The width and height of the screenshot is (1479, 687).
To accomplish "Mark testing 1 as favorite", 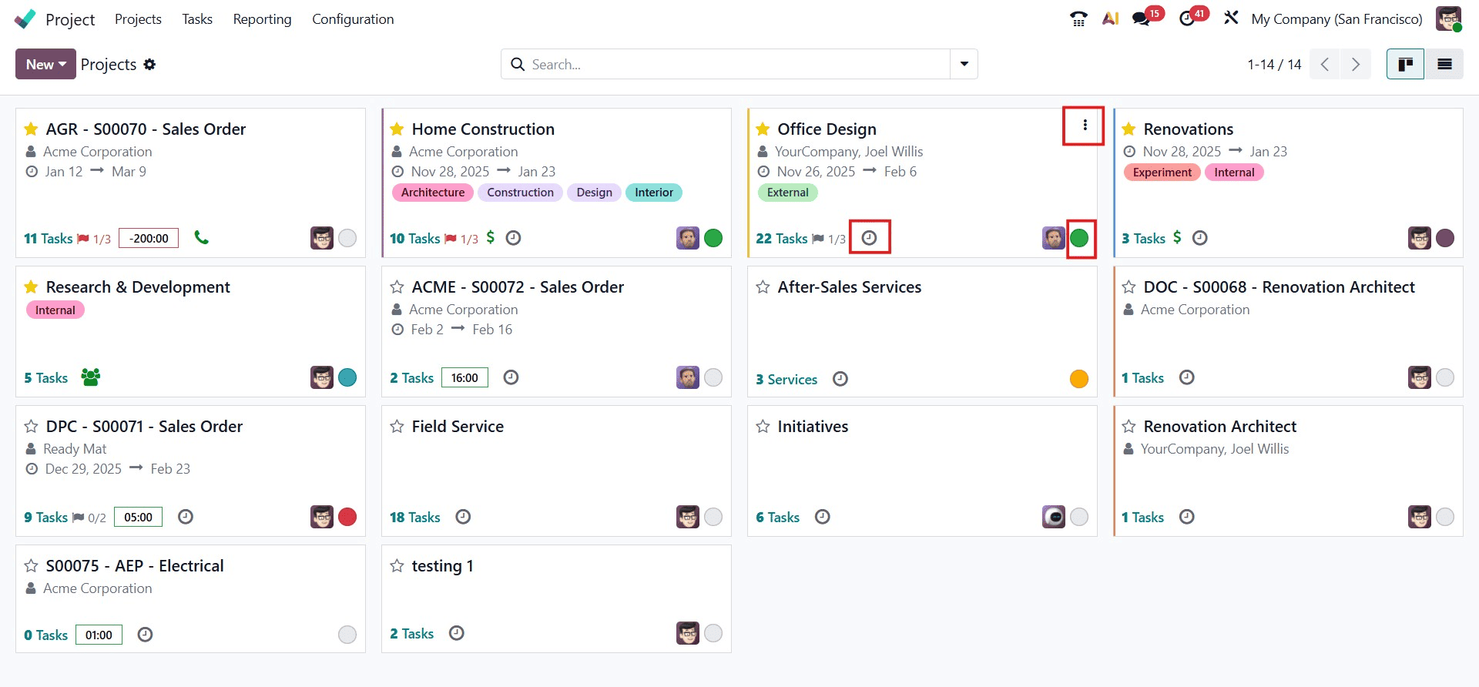I will pos(397,565).
